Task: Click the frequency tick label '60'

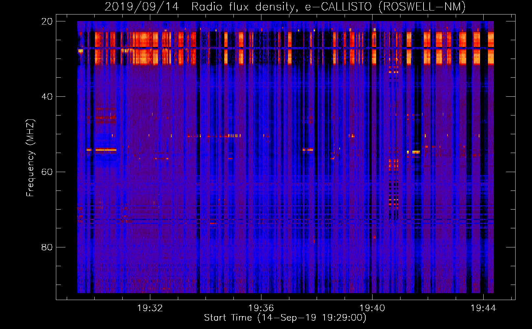Action: click(47, 172)
